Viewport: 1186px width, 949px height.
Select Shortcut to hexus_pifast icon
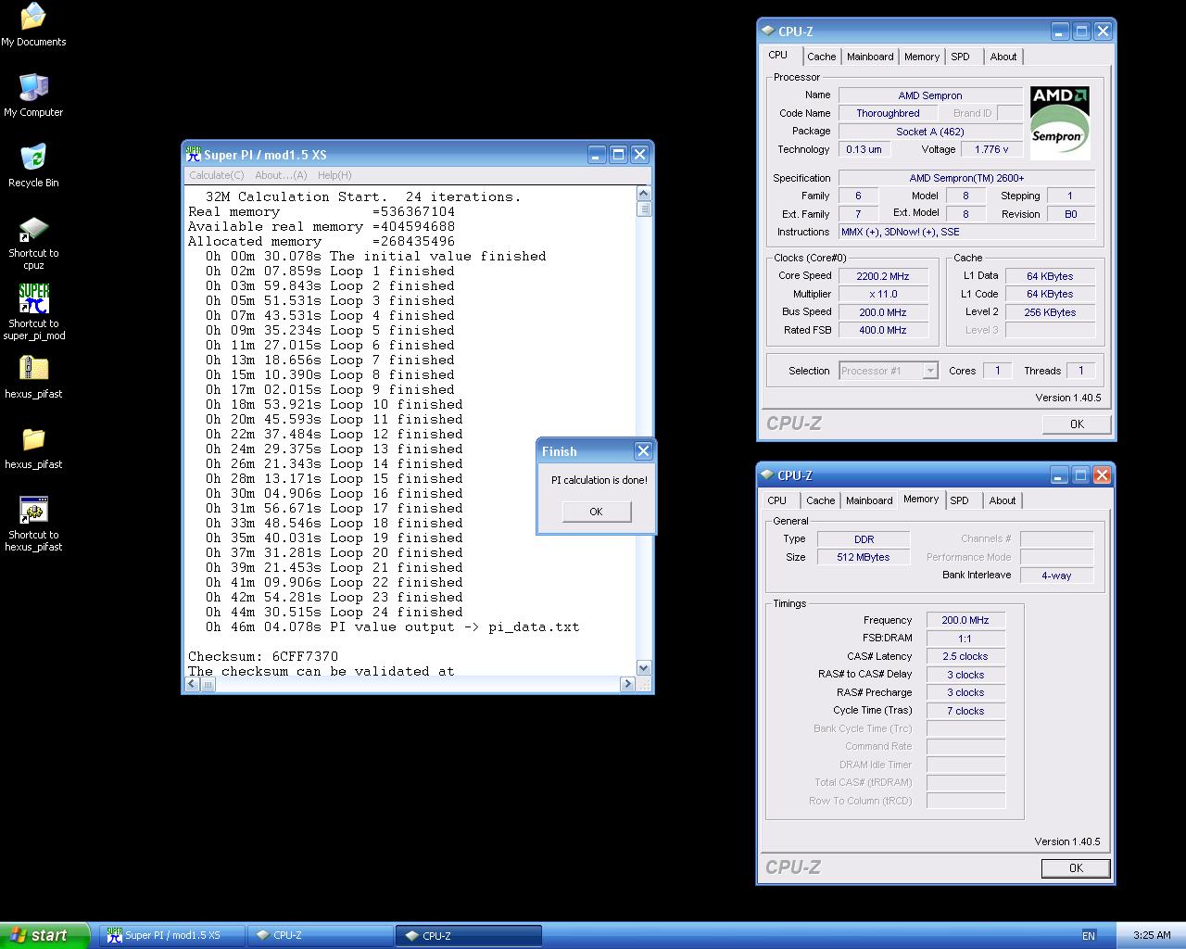click(33, 524)
